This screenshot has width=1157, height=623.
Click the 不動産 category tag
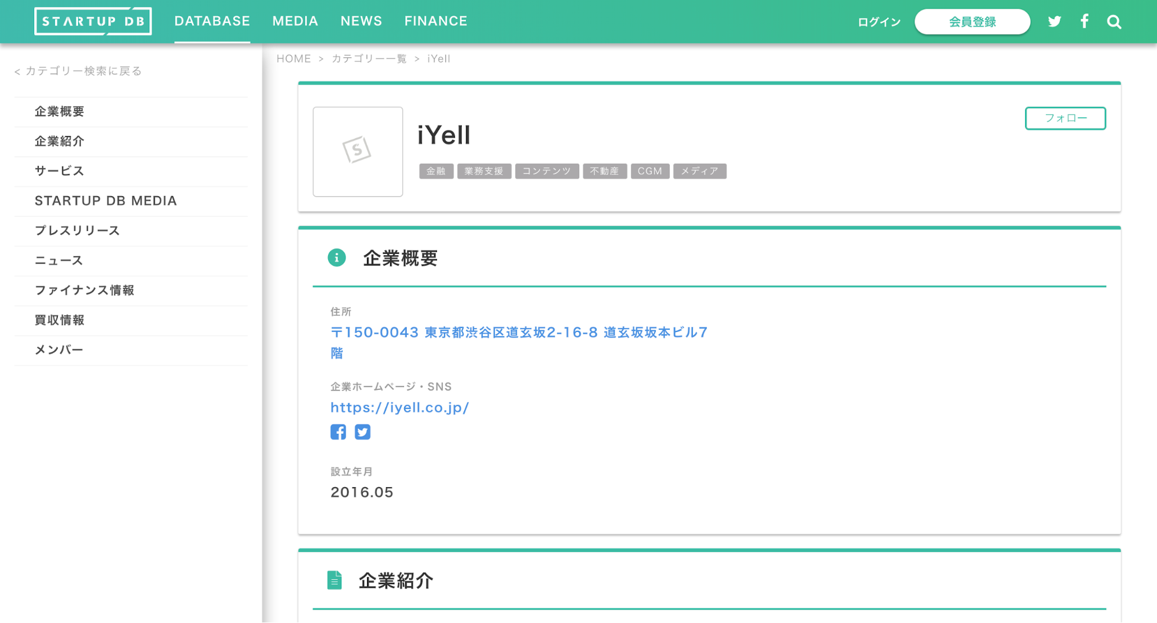tap(605, 171)
